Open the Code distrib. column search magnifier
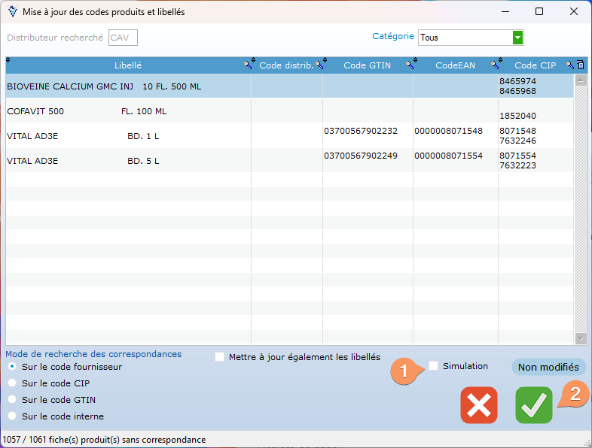Screen dimensions: 592x448 pos(319,65)
